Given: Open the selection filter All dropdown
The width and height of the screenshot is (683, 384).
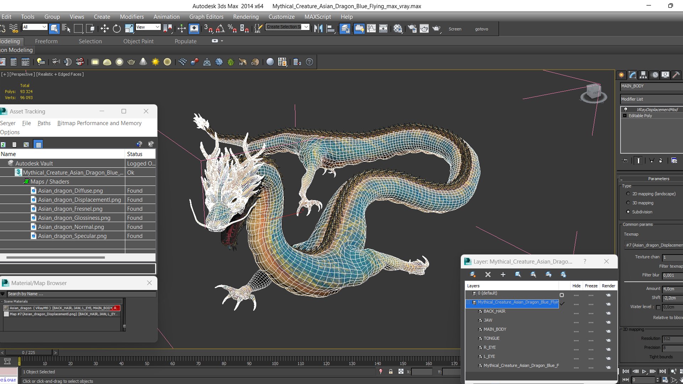Looking at the screenshot, I should tap(35, 27).
